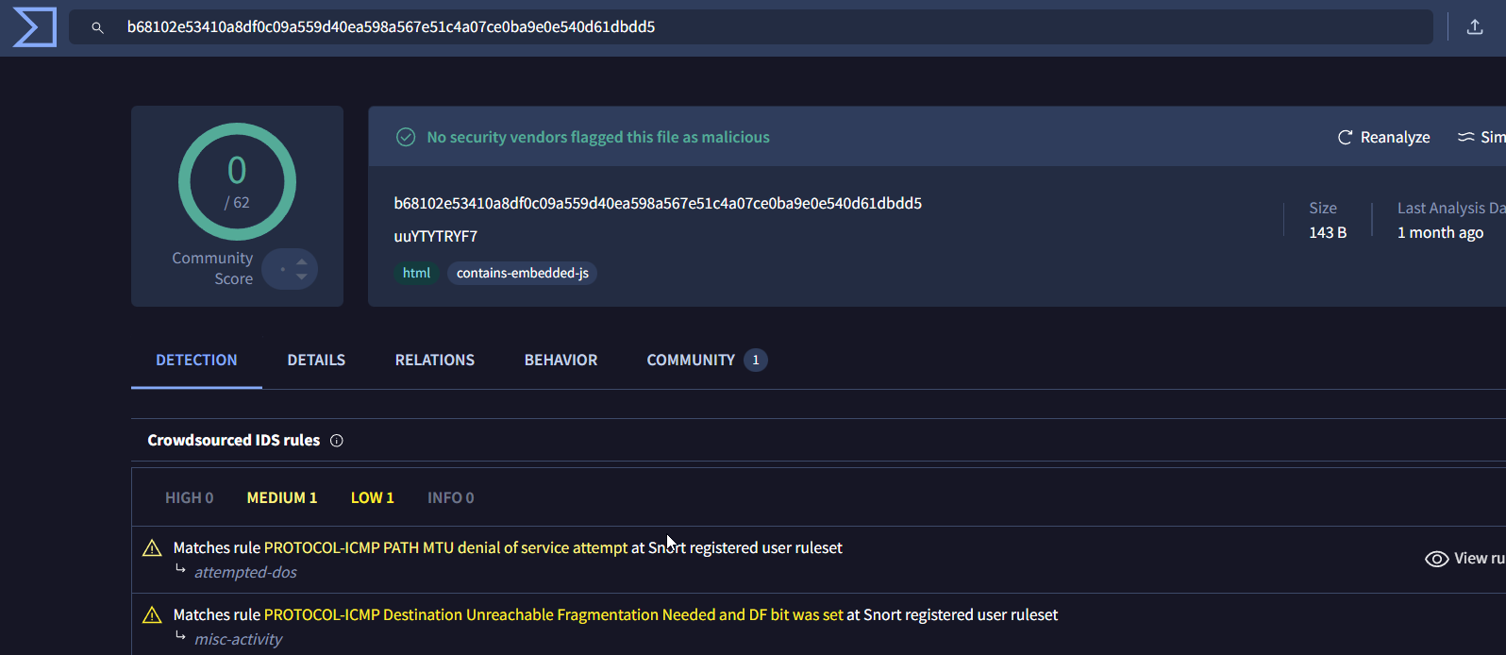Filter IDS rules by MEDIUM 1
Image resolution: width=1506 pixels, height=655 pixels.
[x=282, y=498]
